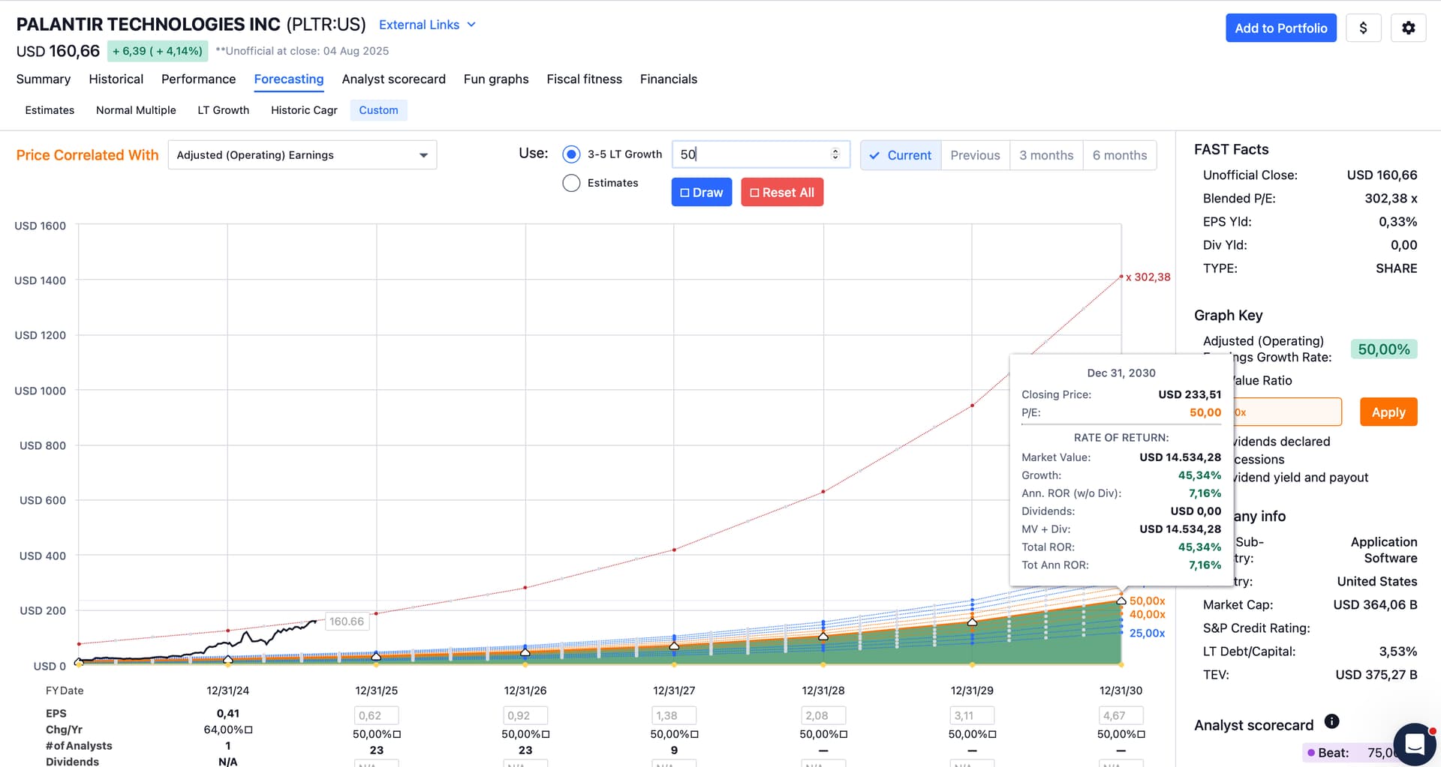The image size is (1441, 767).
Task: Select the 3 months period button
Action: pyautogui.click(x=1046, y=155)
